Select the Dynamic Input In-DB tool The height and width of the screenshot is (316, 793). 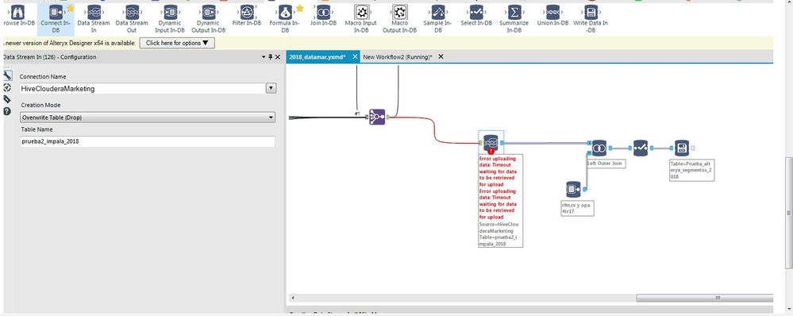coord(171,18)
